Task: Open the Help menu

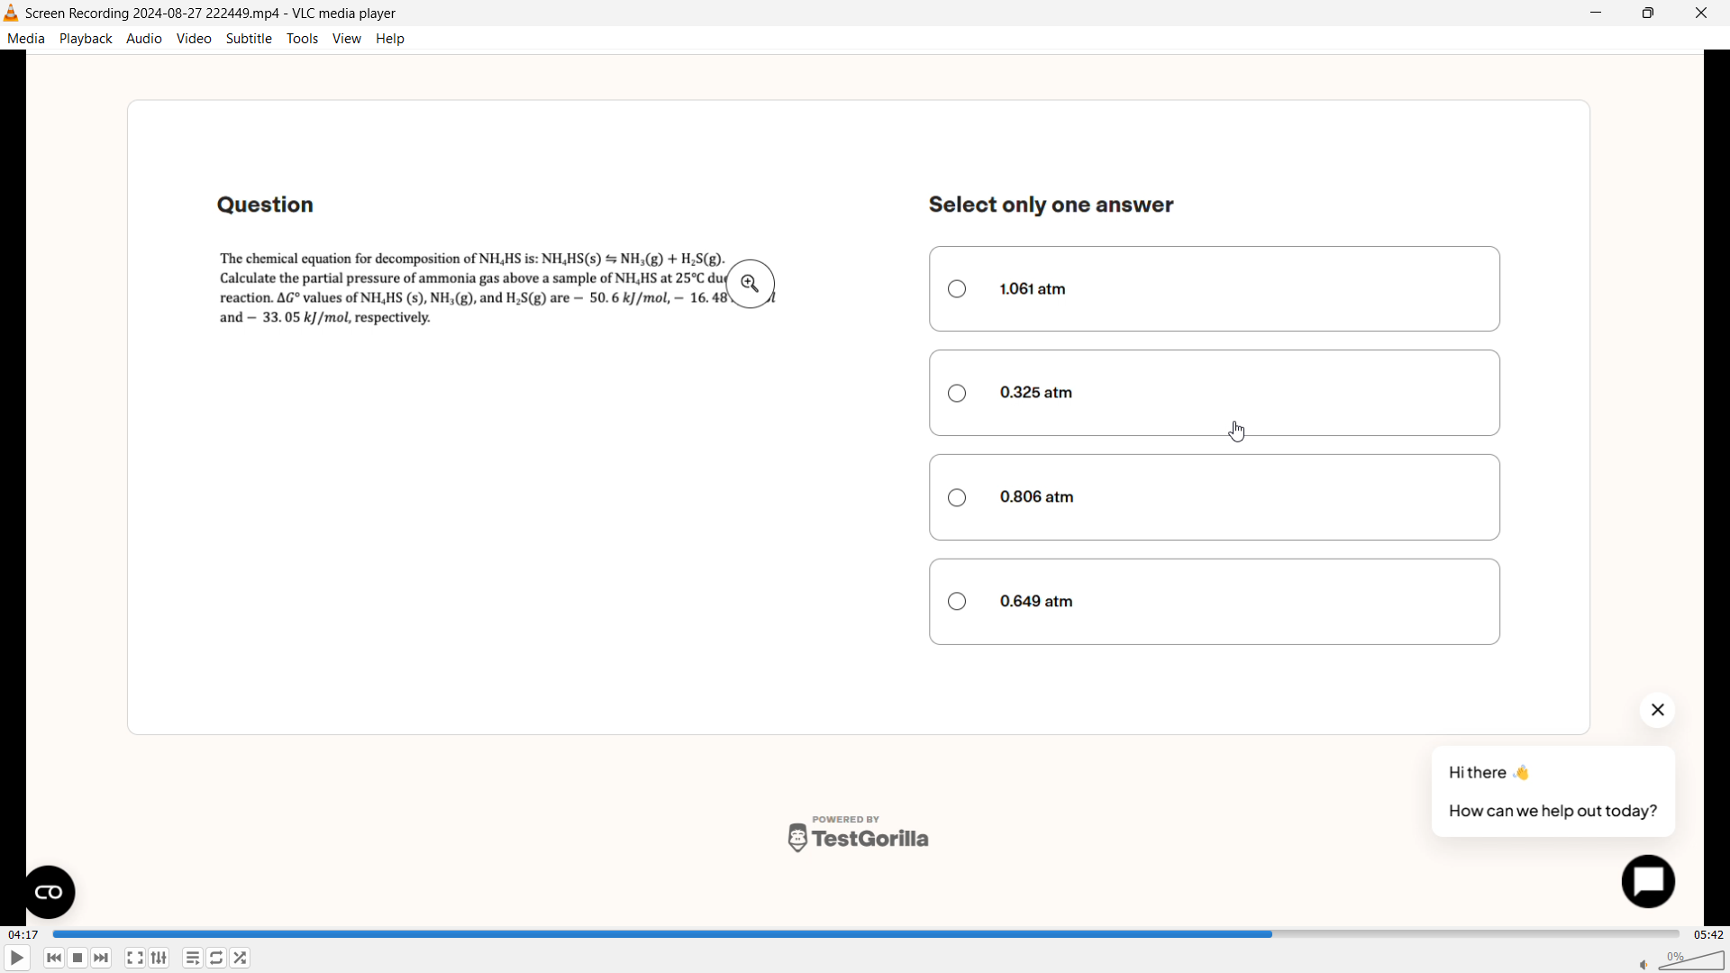Action: (x=391, y=39)
